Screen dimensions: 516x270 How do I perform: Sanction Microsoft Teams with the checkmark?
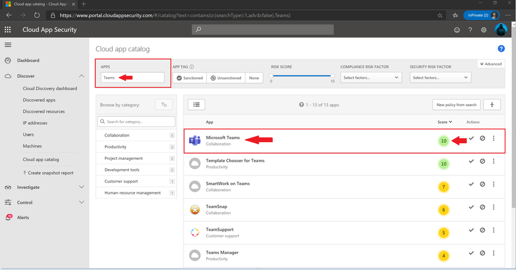coord(471,138)
